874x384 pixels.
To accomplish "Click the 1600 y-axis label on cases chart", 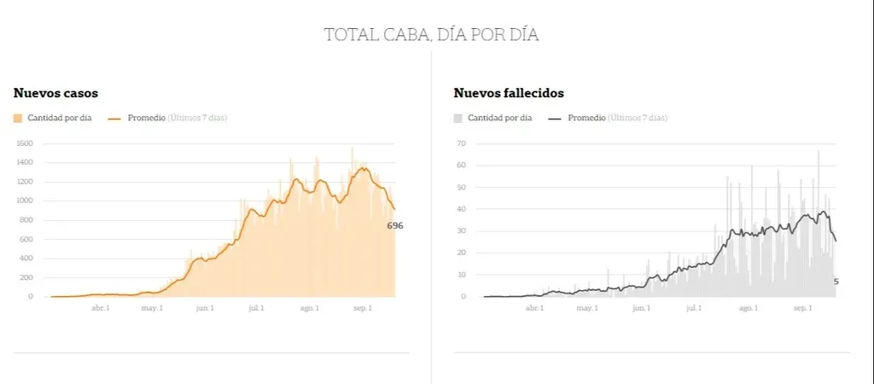I will click(24, 143).
